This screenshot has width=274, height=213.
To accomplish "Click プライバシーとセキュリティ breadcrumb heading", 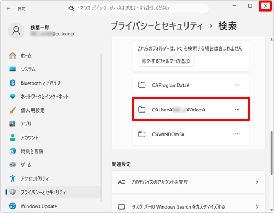I will tap(157, 26).
